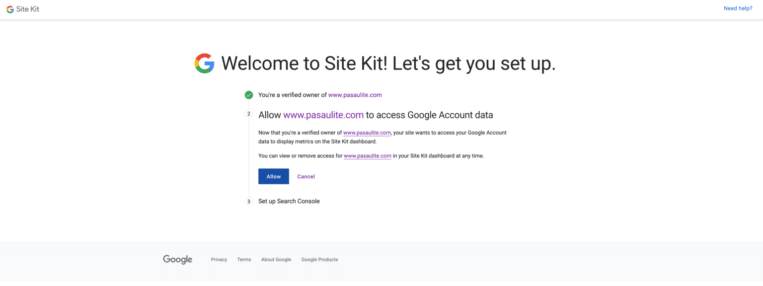Click the Google wordmark in the footer
763x286 pixels.
tap(177, 259)
